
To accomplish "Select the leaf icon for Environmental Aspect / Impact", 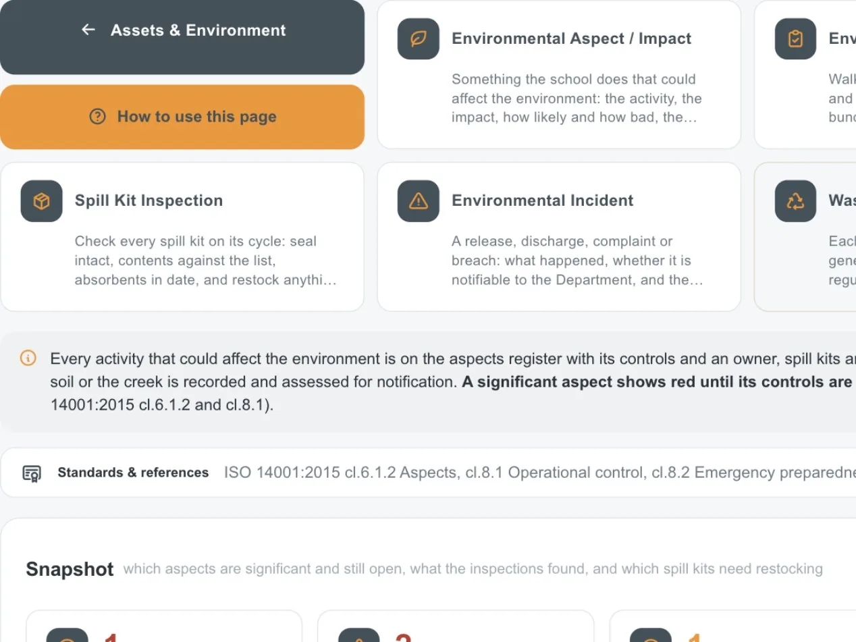I will tap(419, 38).
